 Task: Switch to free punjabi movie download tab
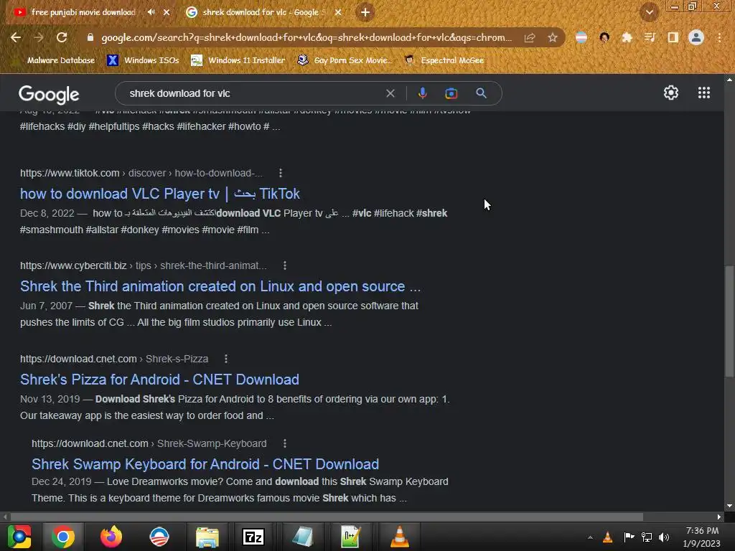83,12
